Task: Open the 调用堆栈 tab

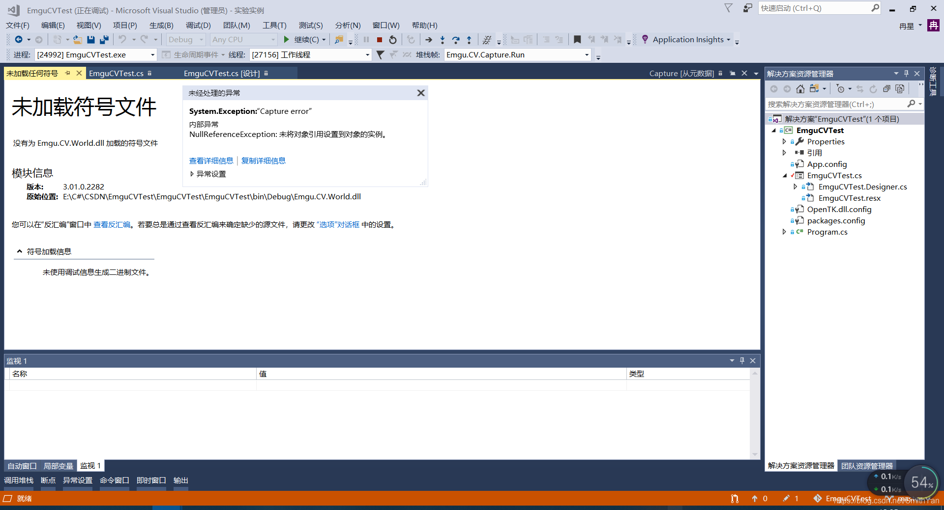Action: [x=19, y=480]
